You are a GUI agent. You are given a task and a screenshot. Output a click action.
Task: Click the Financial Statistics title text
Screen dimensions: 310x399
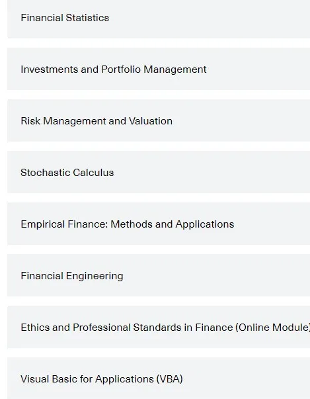pyautogui.click(x=65, y=18)
